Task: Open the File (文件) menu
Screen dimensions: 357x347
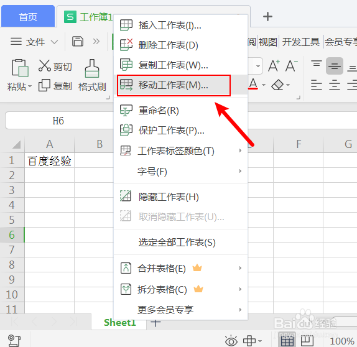Action: tap(35, 42)
